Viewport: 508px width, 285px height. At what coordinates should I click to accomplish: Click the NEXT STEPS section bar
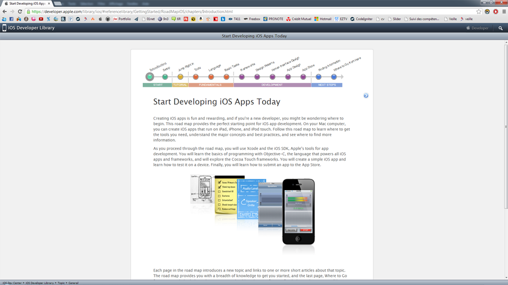pos(327,85)
